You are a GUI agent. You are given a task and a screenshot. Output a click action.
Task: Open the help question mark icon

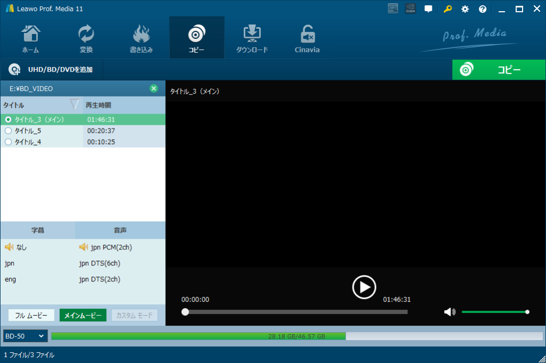tap(482, 9)
